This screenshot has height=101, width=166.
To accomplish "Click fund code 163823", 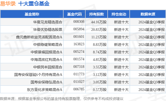I will pyautogui.click(x=79, y=44).
